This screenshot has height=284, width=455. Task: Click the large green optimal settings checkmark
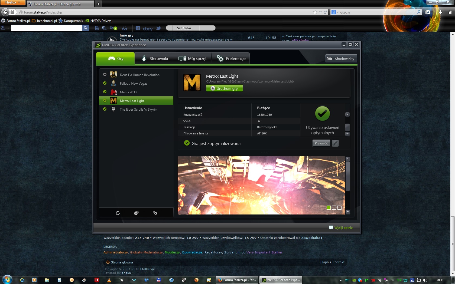322,113
